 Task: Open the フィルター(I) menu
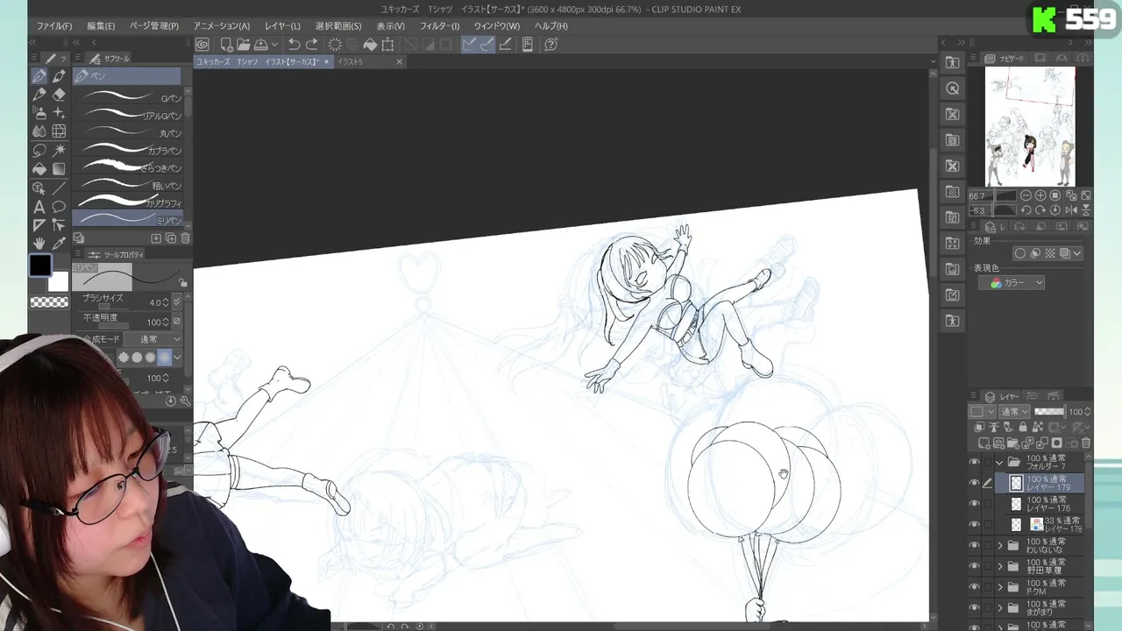click(x=439, y=26)
